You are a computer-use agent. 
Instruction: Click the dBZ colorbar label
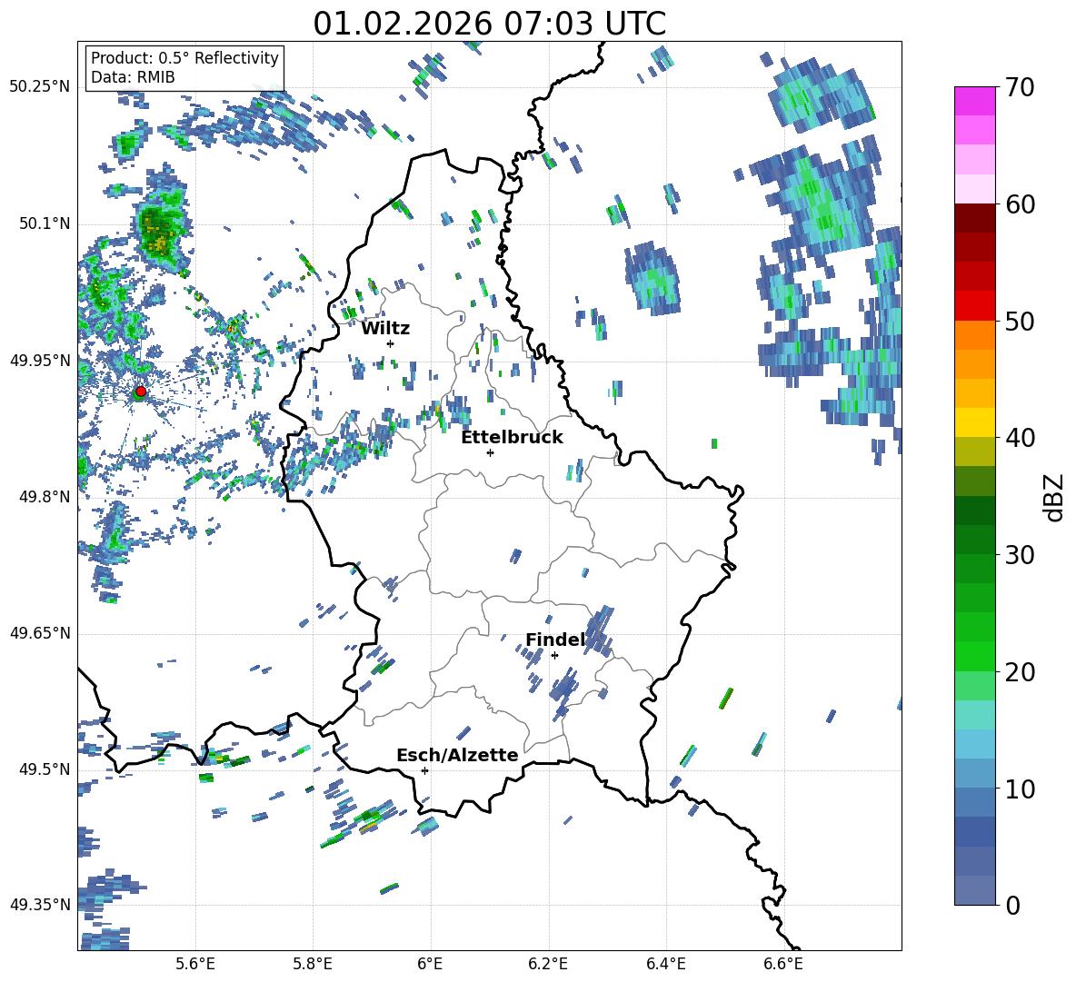1055,497
